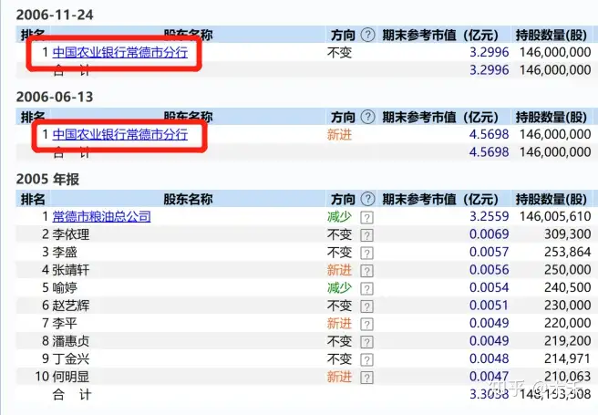The width and height of the screenshot is (598, 415).
Task: Click the question box in 李平 row
Action: (366, 324)
